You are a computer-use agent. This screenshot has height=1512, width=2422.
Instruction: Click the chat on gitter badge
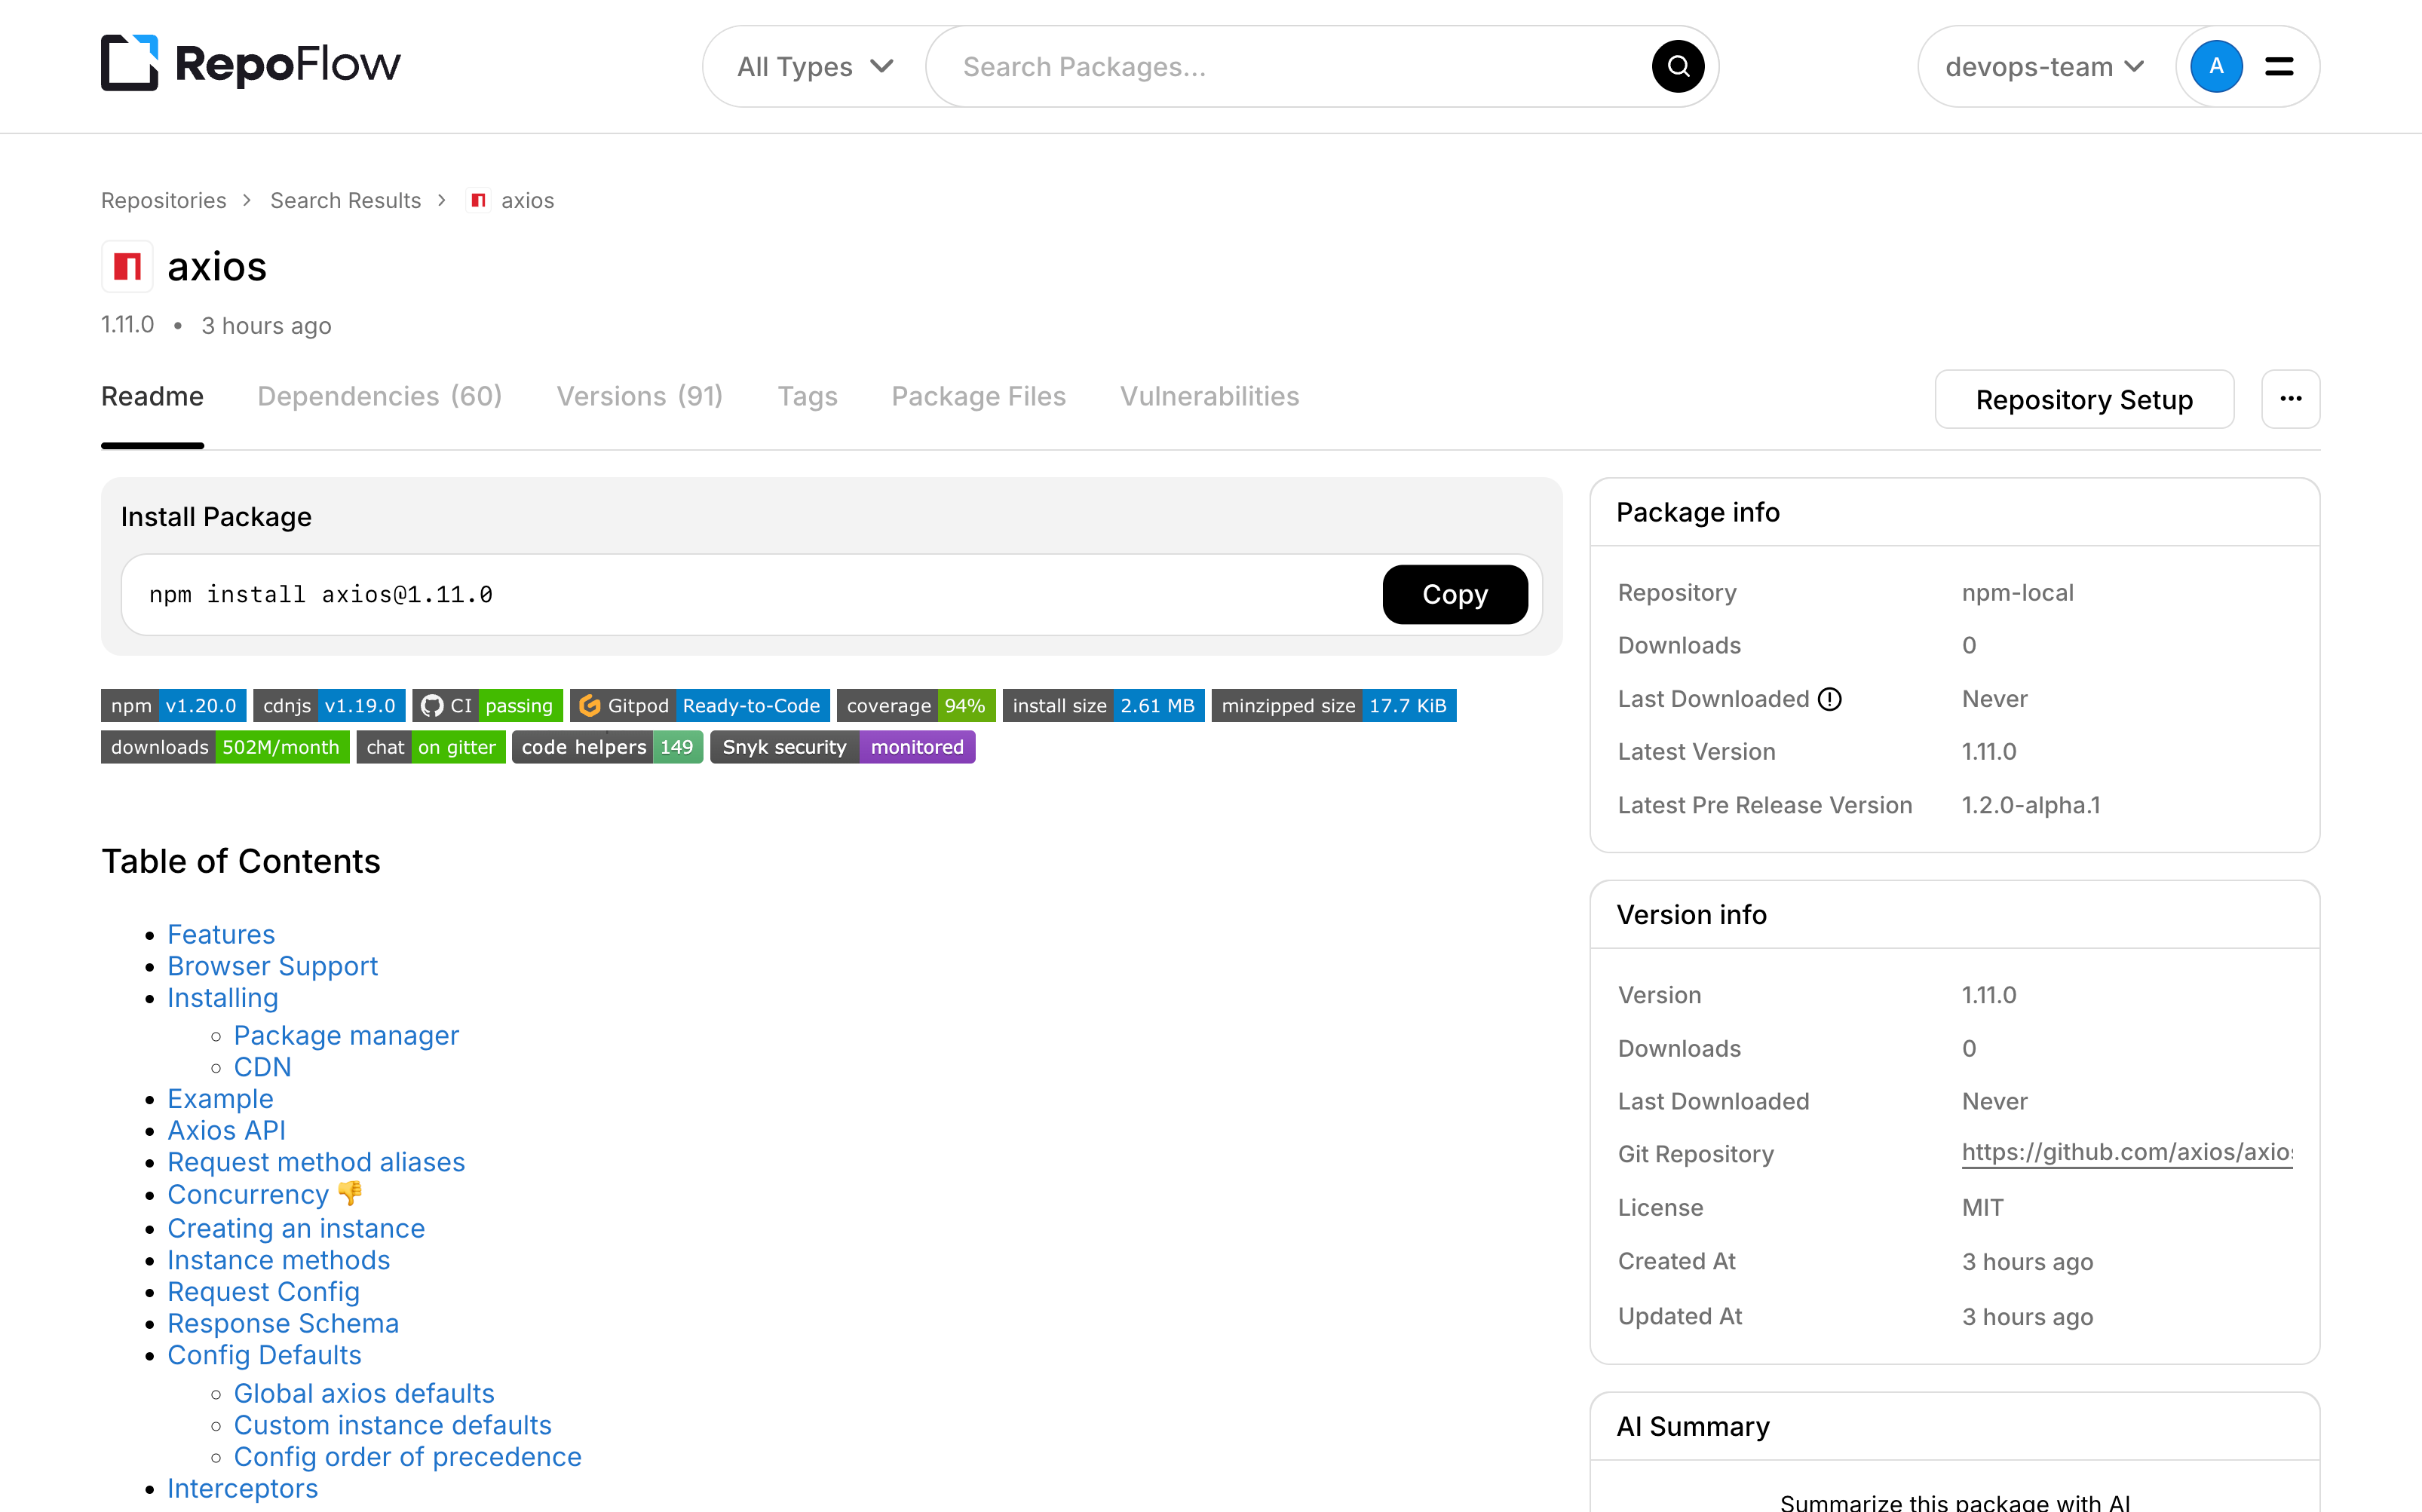point(431,747)
